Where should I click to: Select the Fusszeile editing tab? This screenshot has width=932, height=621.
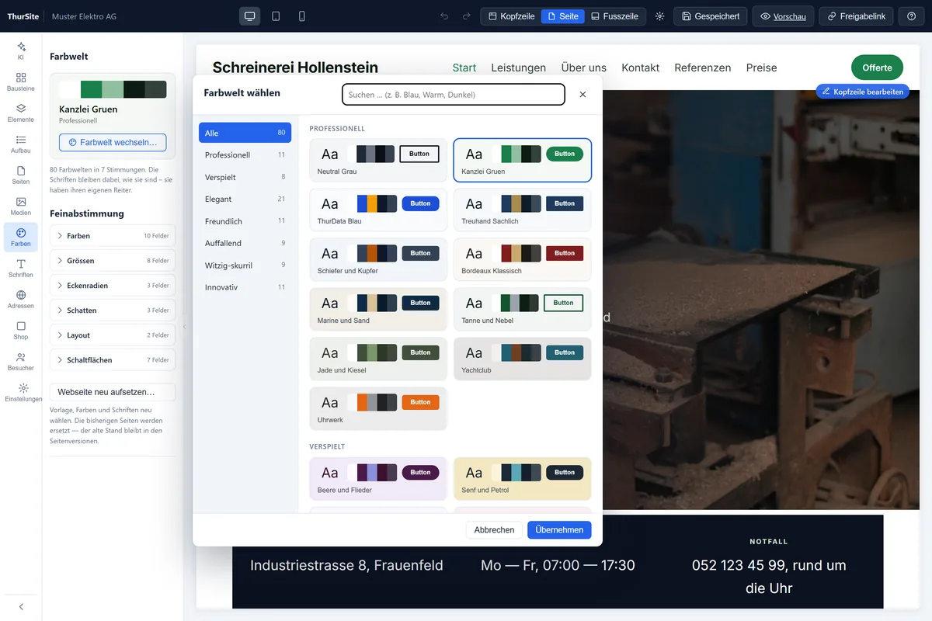(614, 16)
